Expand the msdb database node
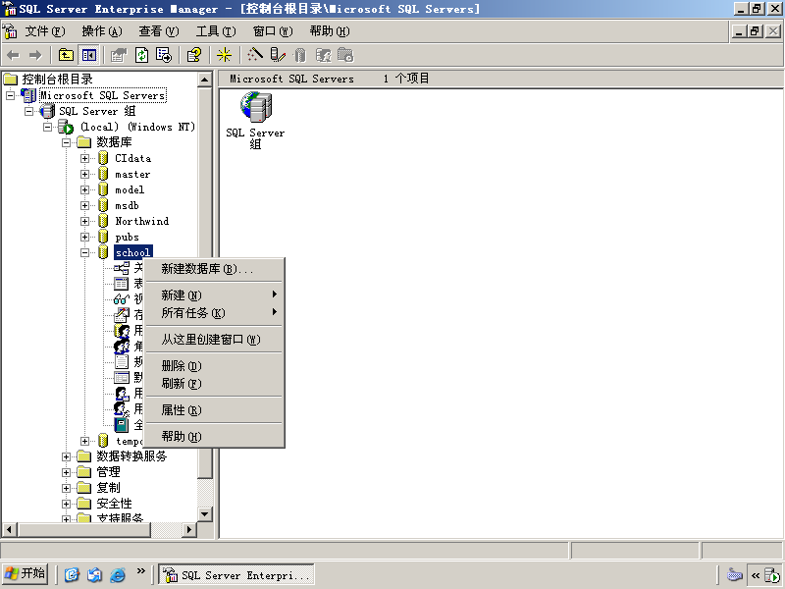Screen dimensions: 785x589 (85, 205)
